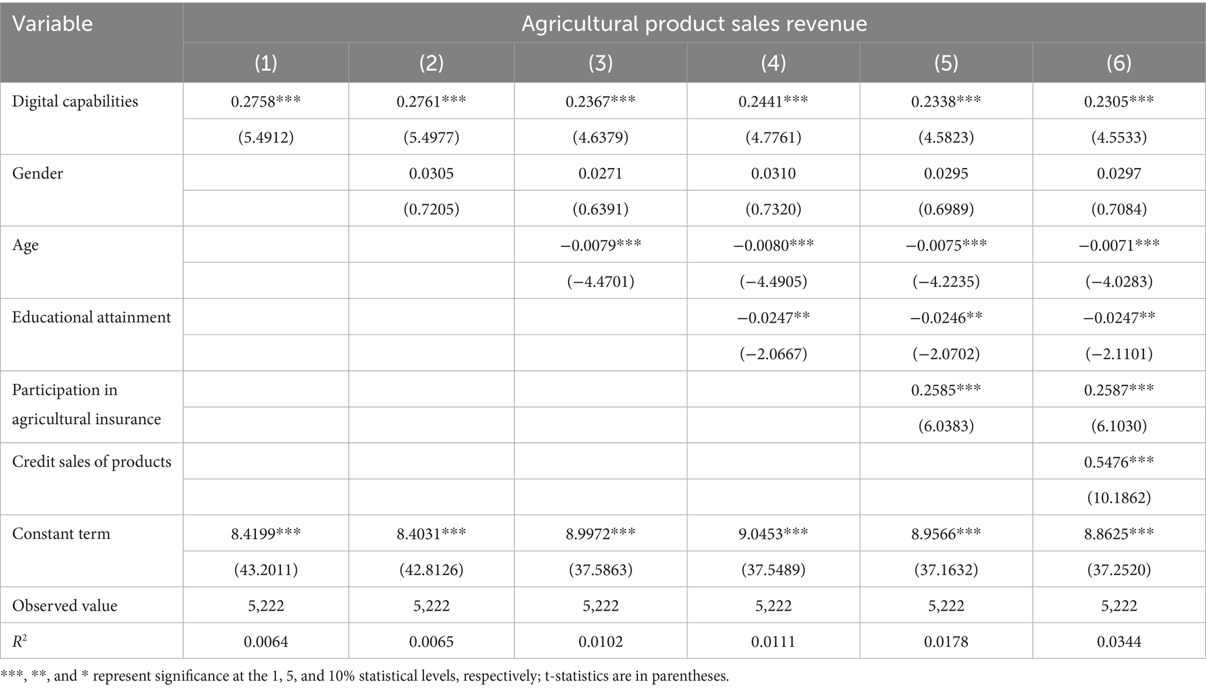Click the Variable column header
The image size is (1206, 690).
pyautogui.click(x=52, y=24)
